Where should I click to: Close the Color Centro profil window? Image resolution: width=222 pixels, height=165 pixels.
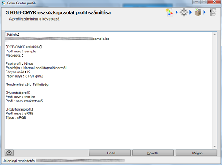(214, 2)
